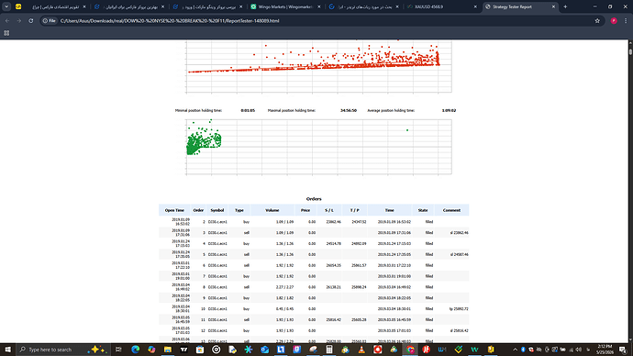Click the S / L column header
Image resolution: width=633 pixels, height=356 pixels.
[x=329, y=210]
